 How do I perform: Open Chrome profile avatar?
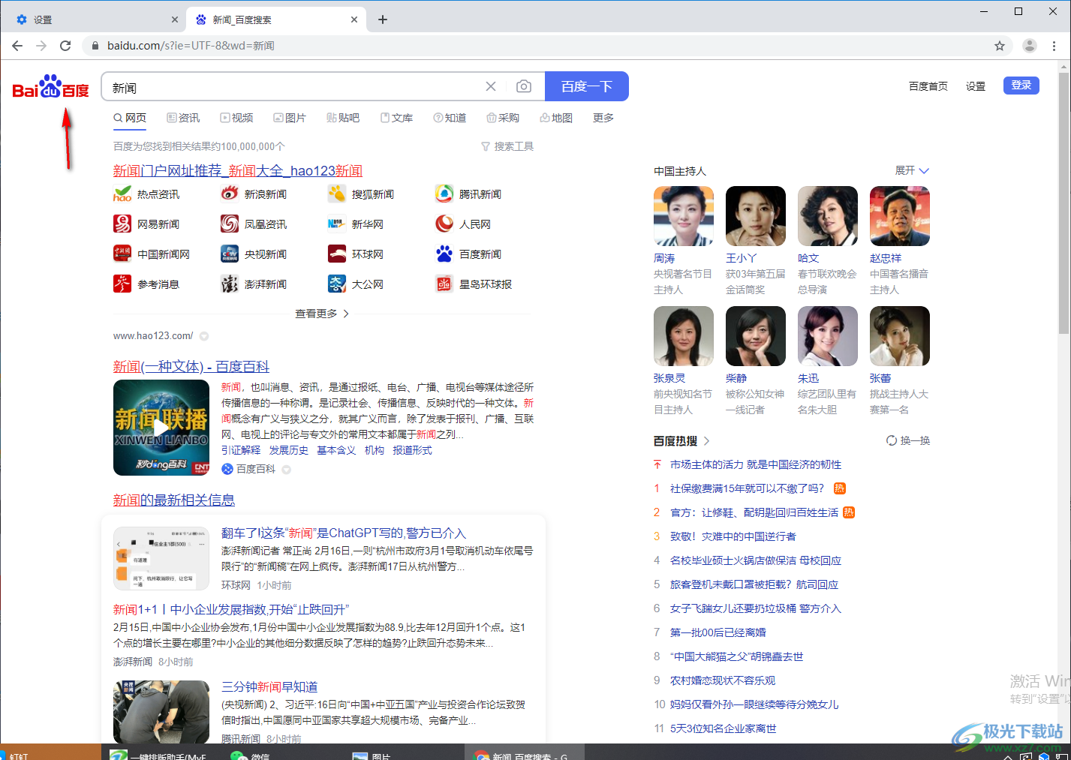click(x=1030, y=46)
